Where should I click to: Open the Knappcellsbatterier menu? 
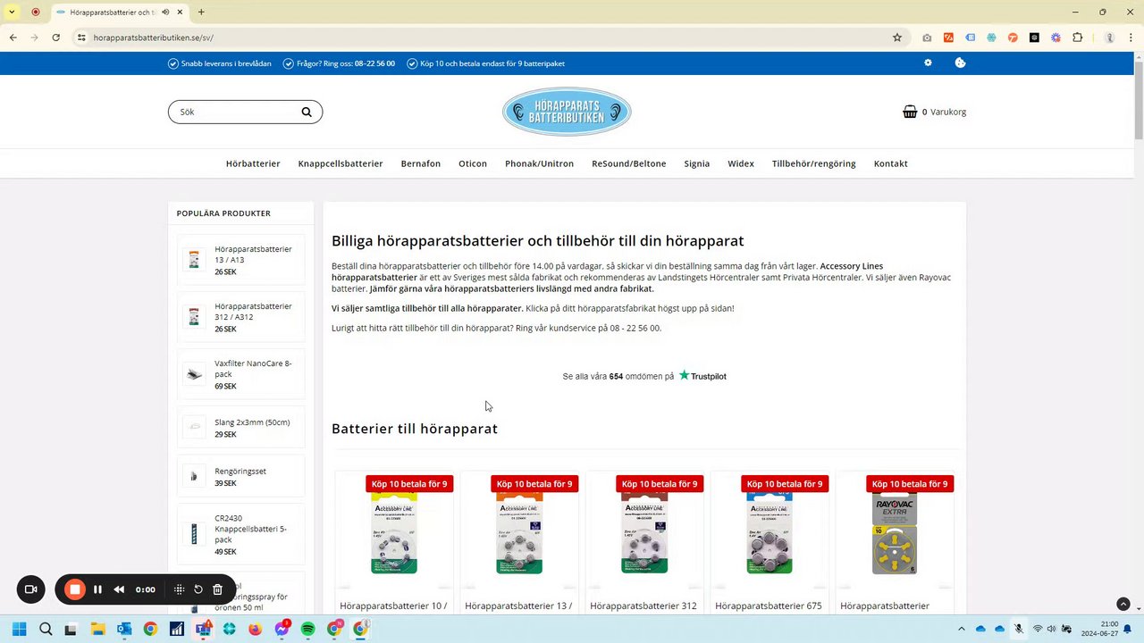(x=341, y=163)
